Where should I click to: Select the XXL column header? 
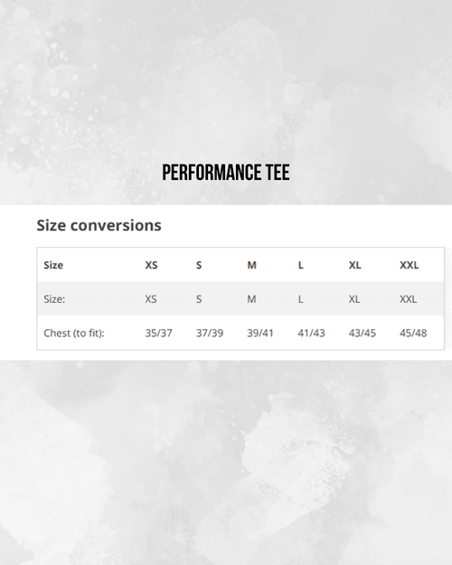410,265
